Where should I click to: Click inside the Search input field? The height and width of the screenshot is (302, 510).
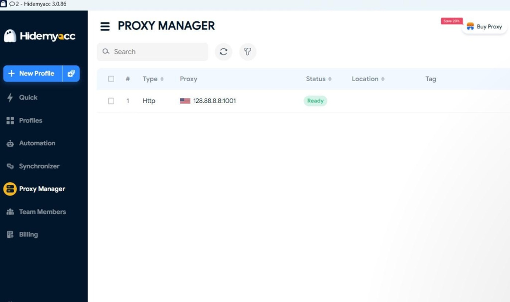click(x=157, y=52)
